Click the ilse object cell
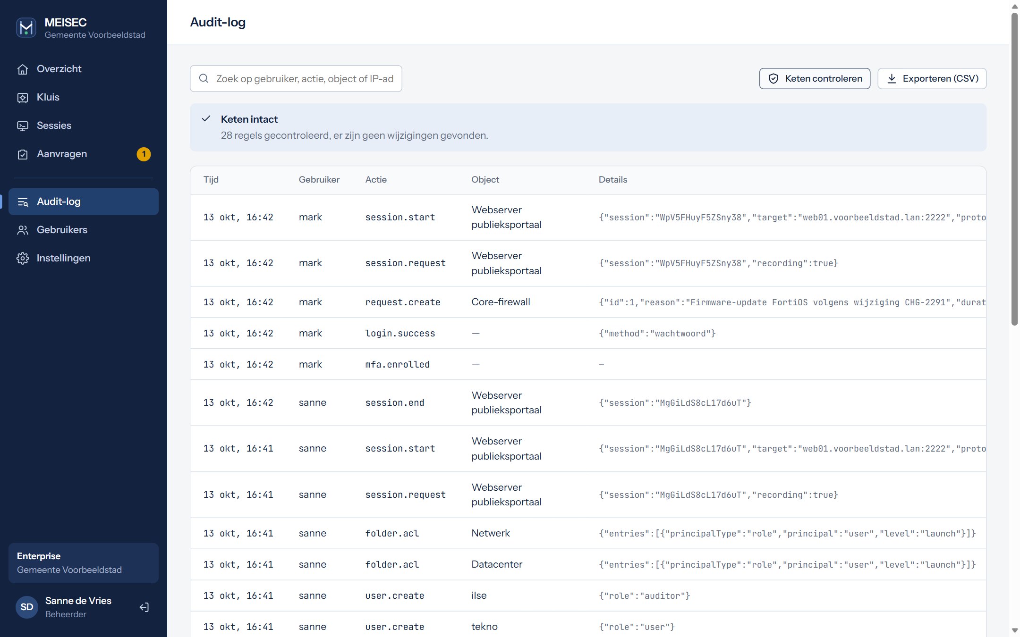 [x=479, y=595]
